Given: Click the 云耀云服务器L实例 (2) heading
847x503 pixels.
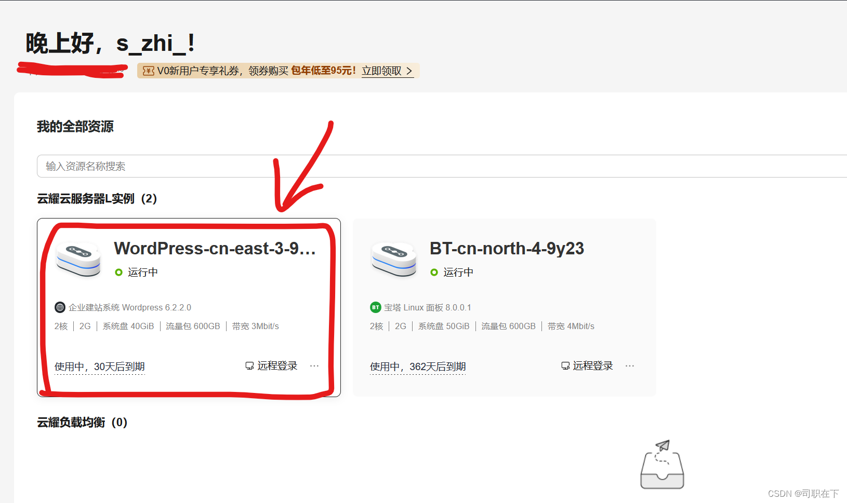Looking at the screenshot, I should click(97, 199).
